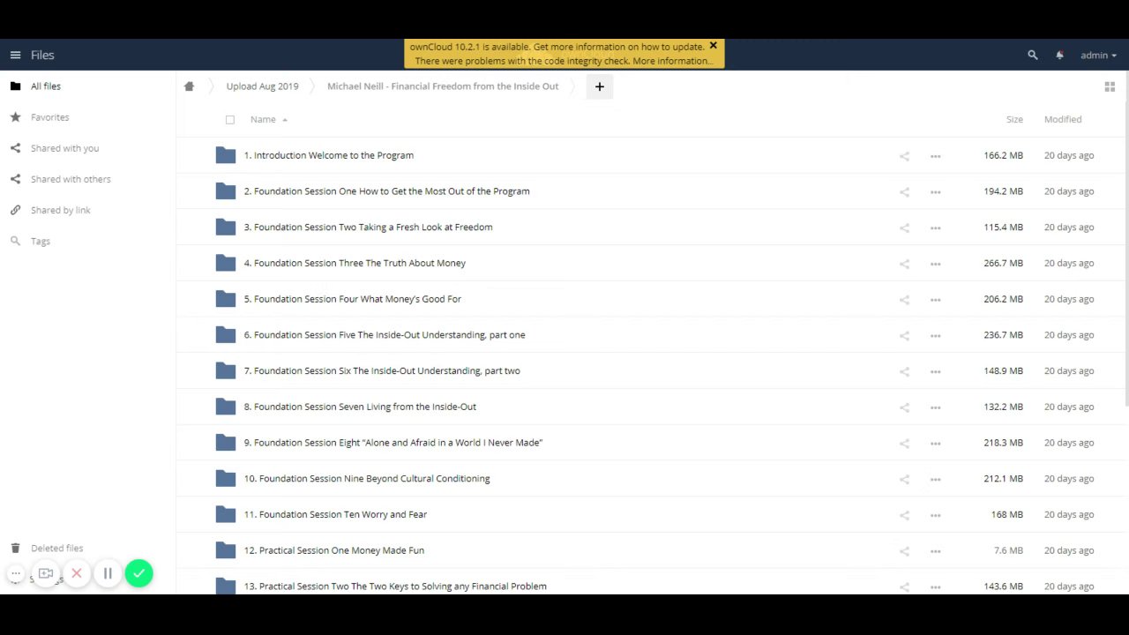Open more actions for 1. Introduction folder
Viewport: 1129px width, 635px height.
coord(935,156)
